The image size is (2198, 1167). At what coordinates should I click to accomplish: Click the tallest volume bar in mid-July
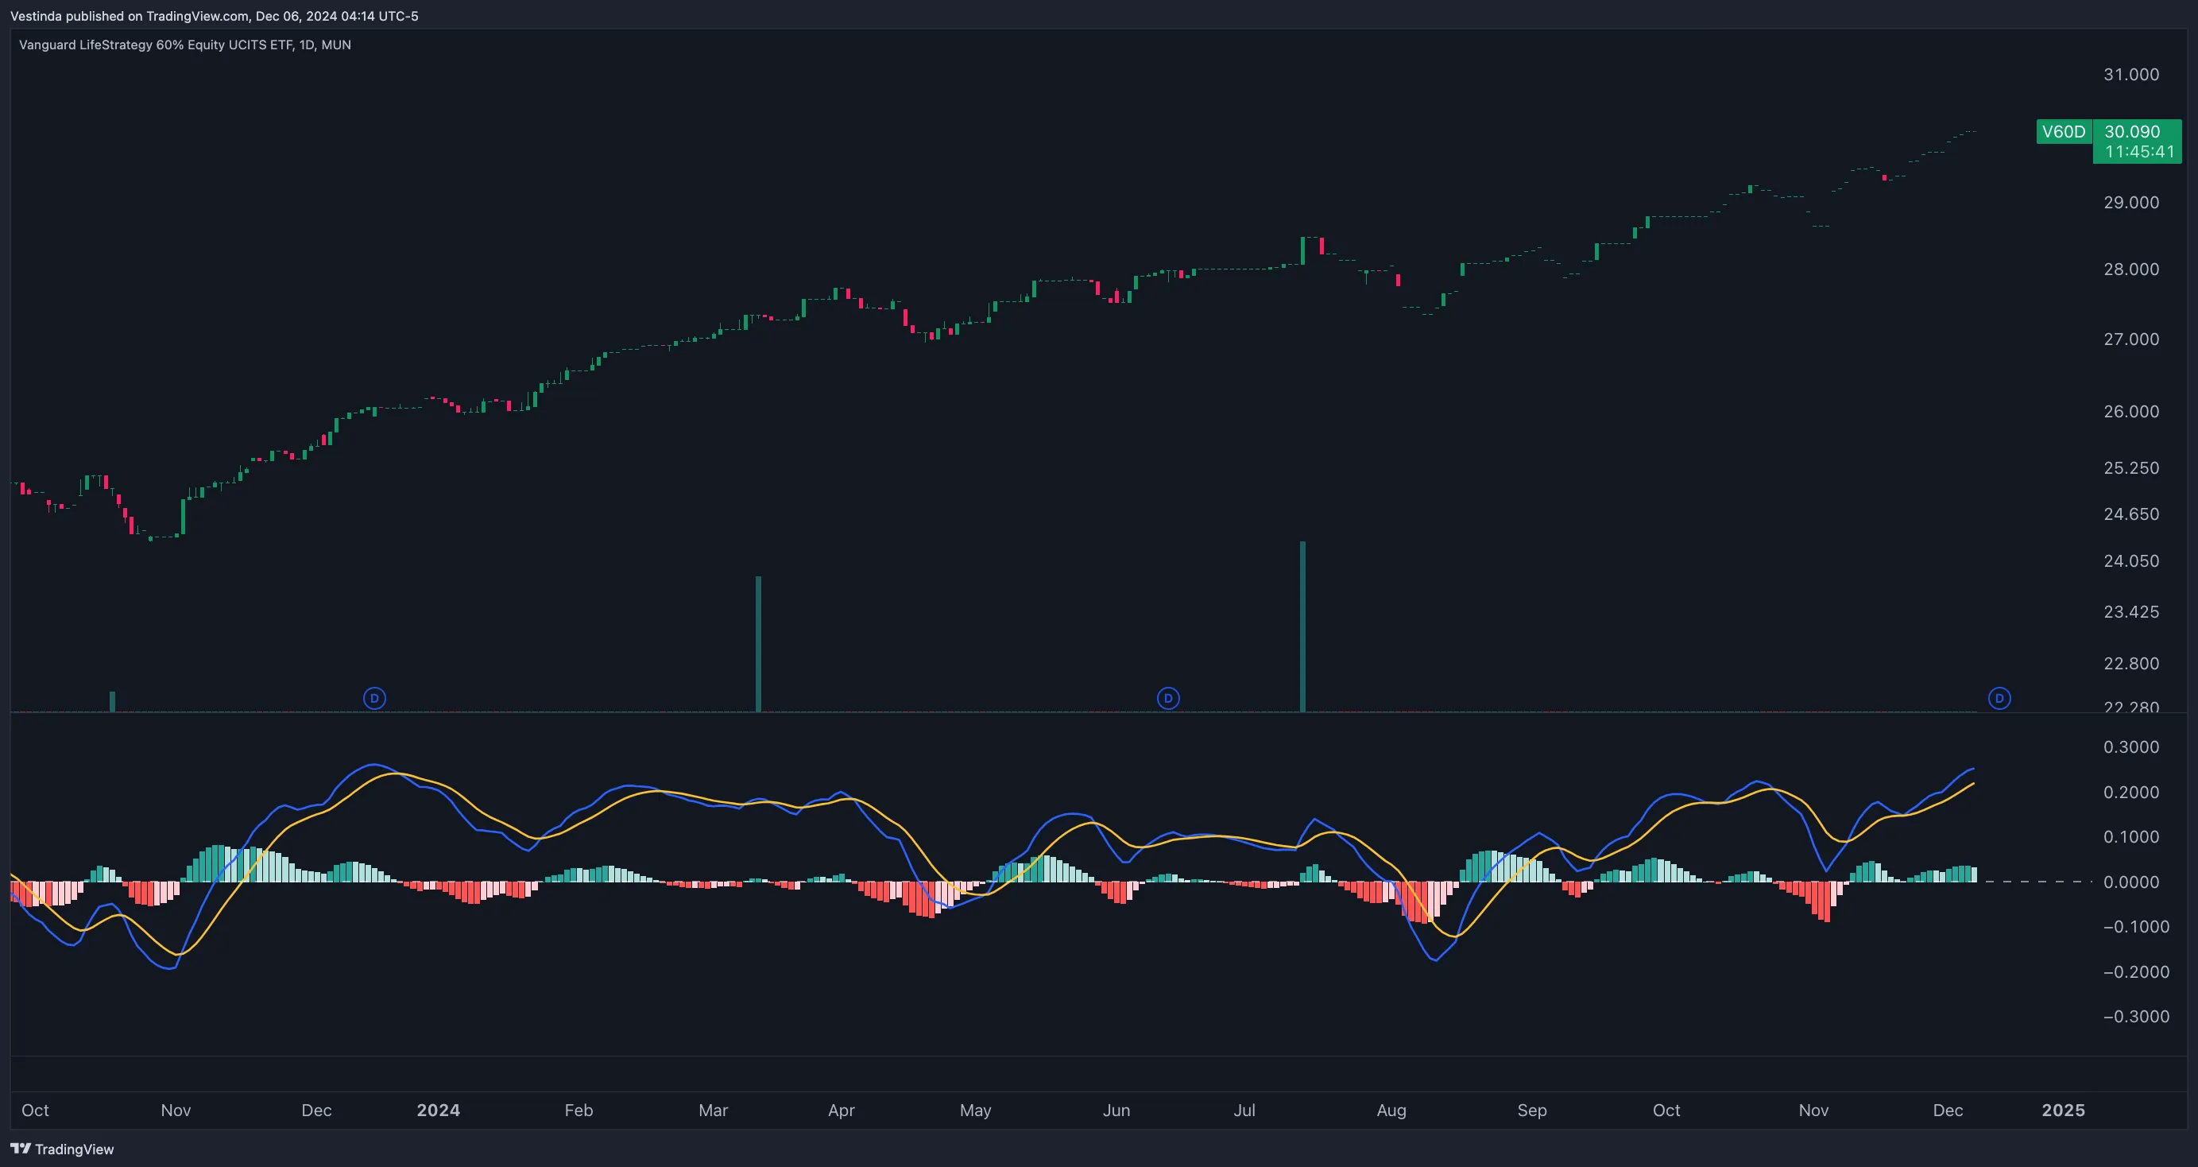click(1303, 626)
